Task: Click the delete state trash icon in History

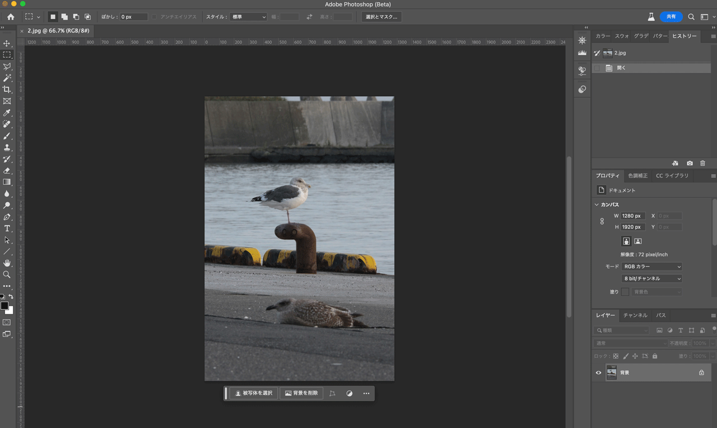Action: click(702, 163)
